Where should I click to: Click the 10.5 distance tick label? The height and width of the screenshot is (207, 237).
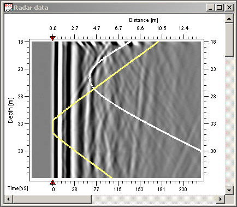coord(162,28)
